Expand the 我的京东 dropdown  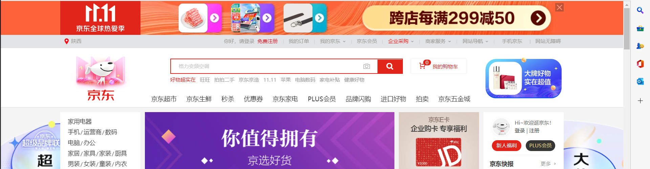332,41
